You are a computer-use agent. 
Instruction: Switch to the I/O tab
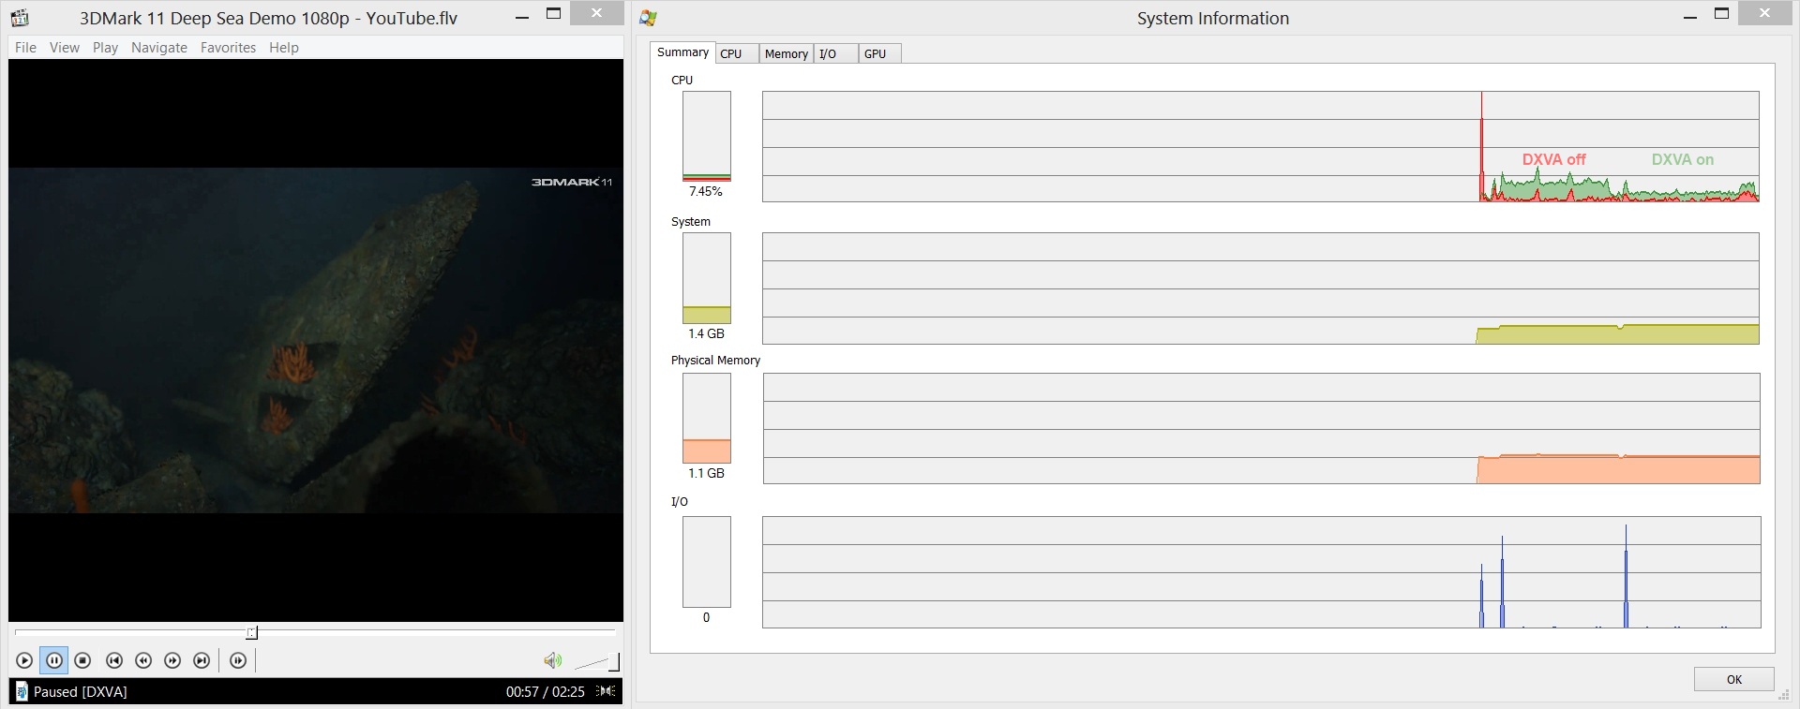tap(835, 54)
